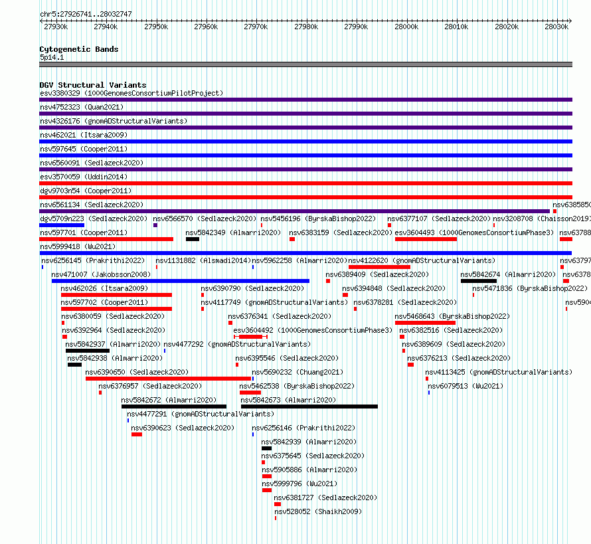Click nsv4113425 gnomADStructuralVariants label
Screen dimensions: 591x544
[x=499, y=372]
